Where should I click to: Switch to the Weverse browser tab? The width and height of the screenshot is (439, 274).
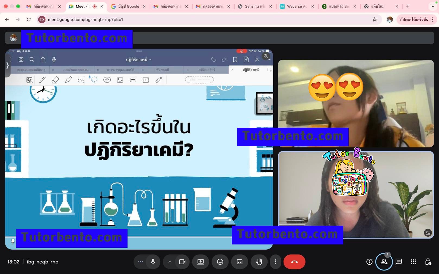297,6
